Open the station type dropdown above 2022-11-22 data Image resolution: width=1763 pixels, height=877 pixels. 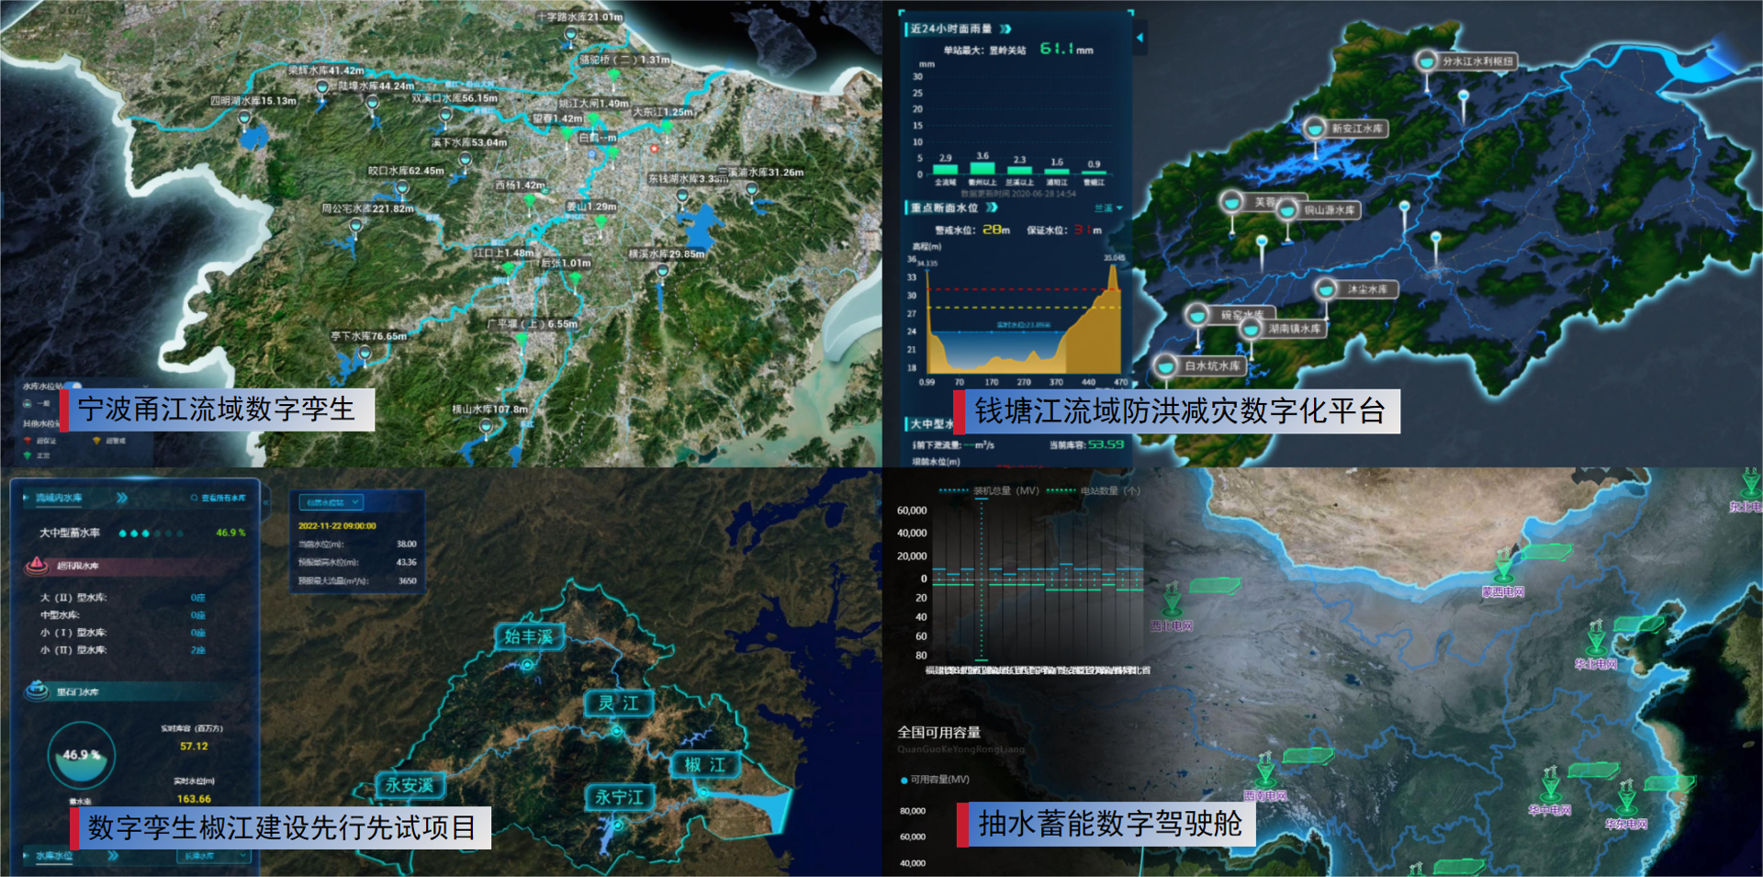pos(331,502)
